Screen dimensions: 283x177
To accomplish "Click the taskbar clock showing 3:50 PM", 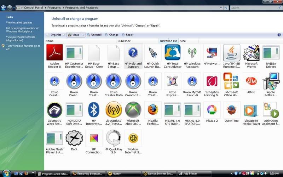I will pyautogui.click(x=275, y=174).
